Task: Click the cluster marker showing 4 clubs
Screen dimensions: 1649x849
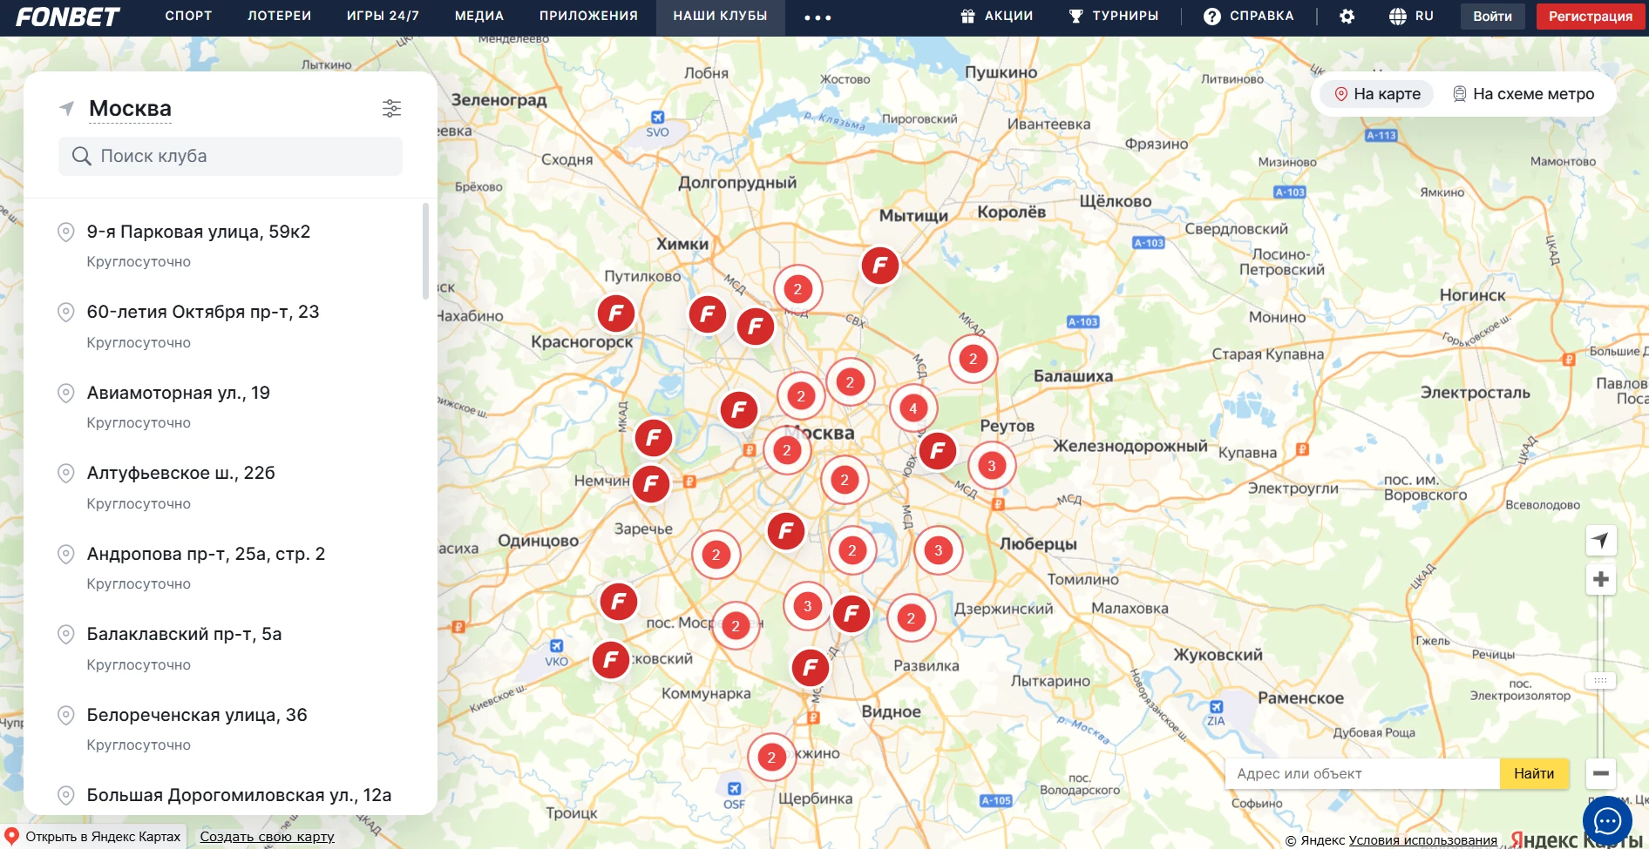Action: [x=913, y=408]
